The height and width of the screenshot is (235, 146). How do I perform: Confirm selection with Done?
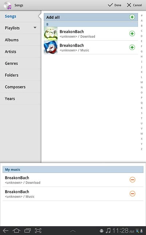114,5
